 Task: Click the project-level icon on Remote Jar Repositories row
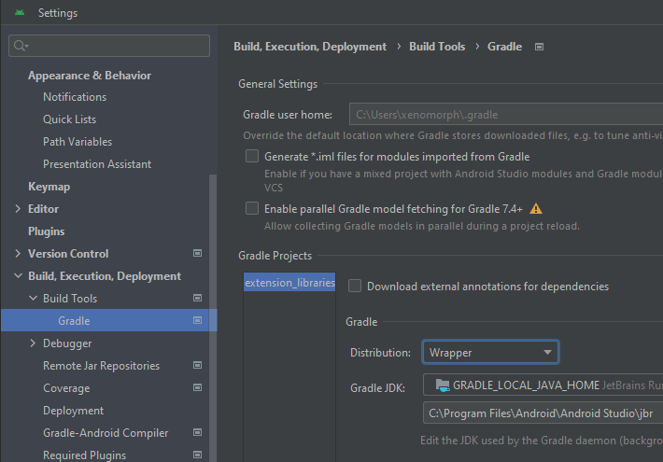click(x=197, y=365)
